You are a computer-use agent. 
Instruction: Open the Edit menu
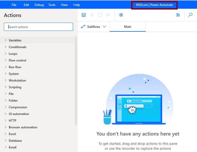point(26,5)
